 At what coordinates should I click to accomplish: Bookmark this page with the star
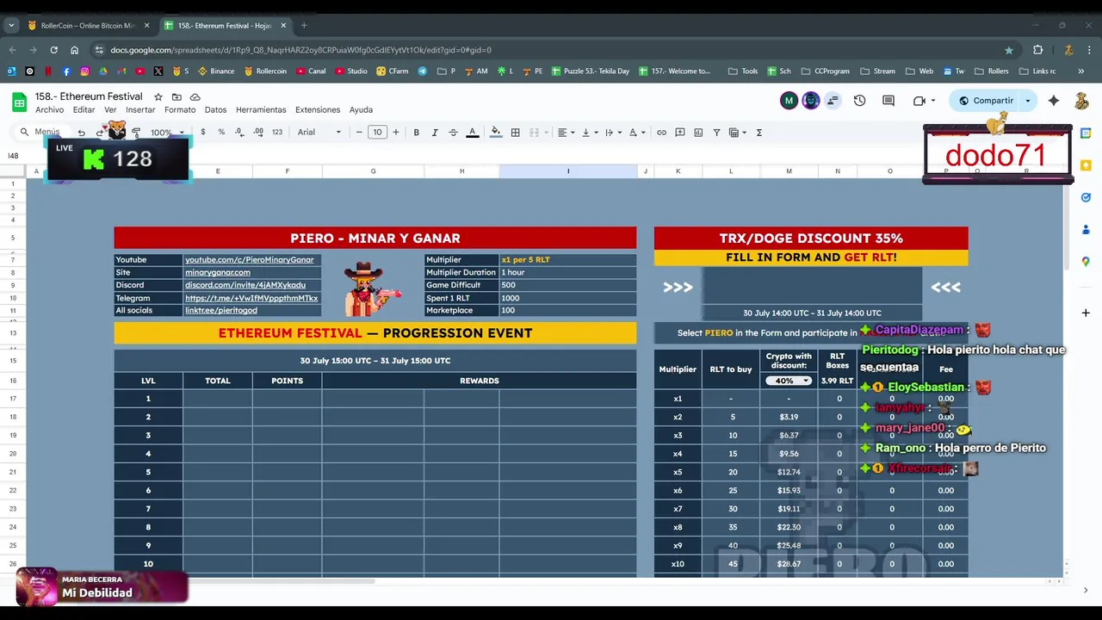tap(1008, 50)
